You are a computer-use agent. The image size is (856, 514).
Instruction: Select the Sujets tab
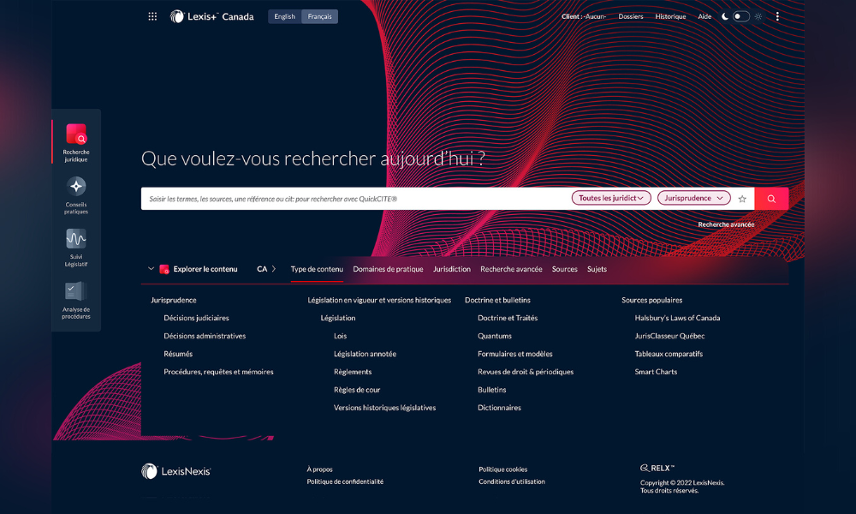pos(597,269)
